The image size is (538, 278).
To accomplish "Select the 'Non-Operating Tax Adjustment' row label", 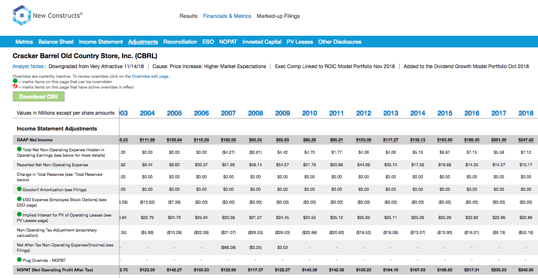I will (58, 232).
